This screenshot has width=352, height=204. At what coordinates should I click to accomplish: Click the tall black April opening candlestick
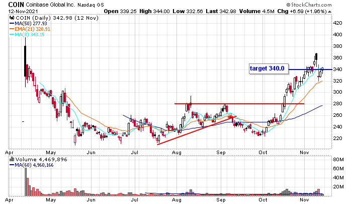coord(25,61)
